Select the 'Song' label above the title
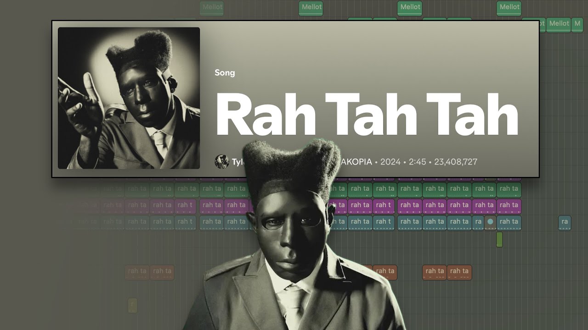The image size is (588, 330). pyautogui.click(x=225, y=72)
